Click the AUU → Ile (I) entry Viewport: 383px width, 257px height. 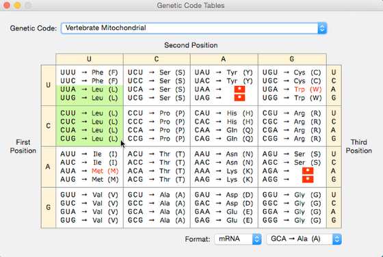(x=90, y=154)
